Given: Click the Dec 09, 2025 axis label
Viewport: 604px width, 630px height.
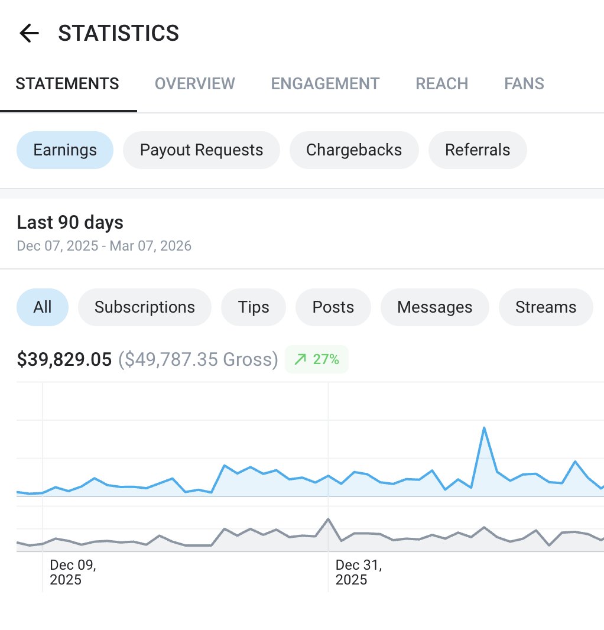Looking at the screenshot, I should pos(73,572).
